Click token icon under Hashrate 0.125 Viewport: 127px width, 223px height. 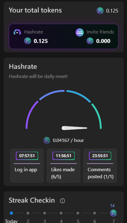(27, 41)
